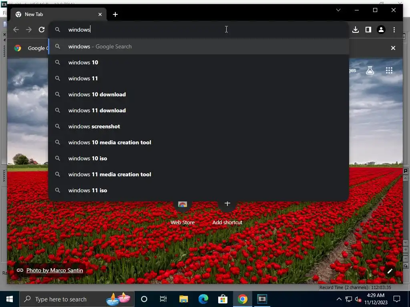
Task: Open a new tab with plus button
Action: [x=115, y=14]
